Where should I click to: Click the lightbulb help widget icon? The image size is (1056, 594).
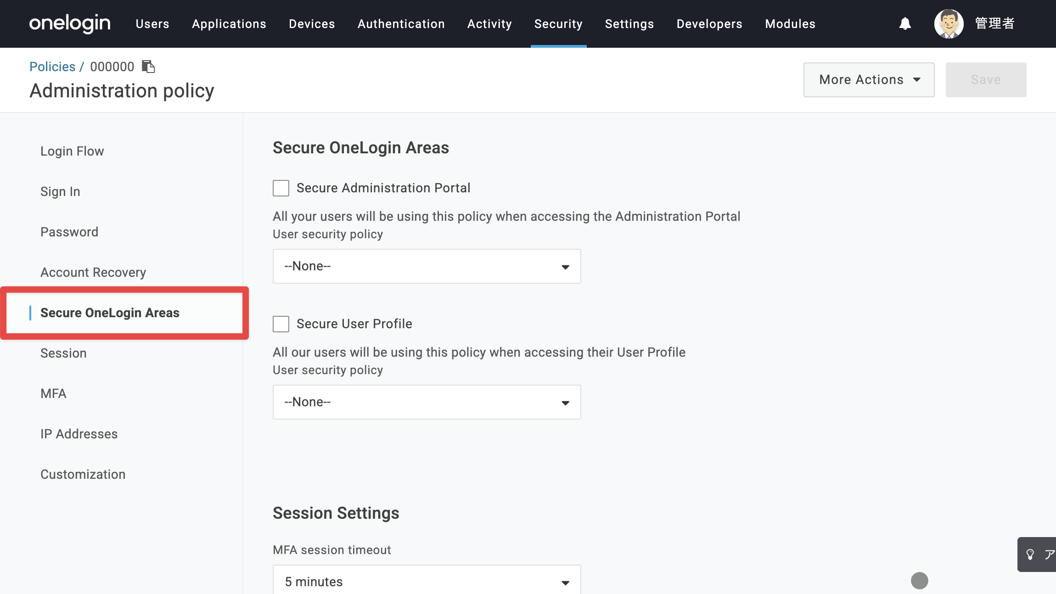pos(1030,555)
